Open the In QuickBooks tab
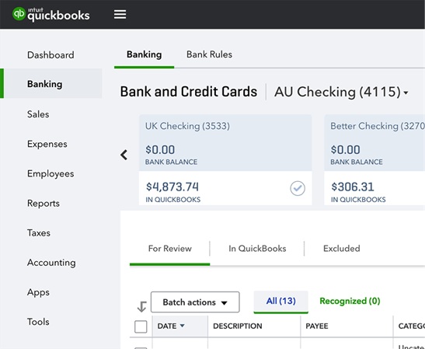425x349 pixels. 257,249
